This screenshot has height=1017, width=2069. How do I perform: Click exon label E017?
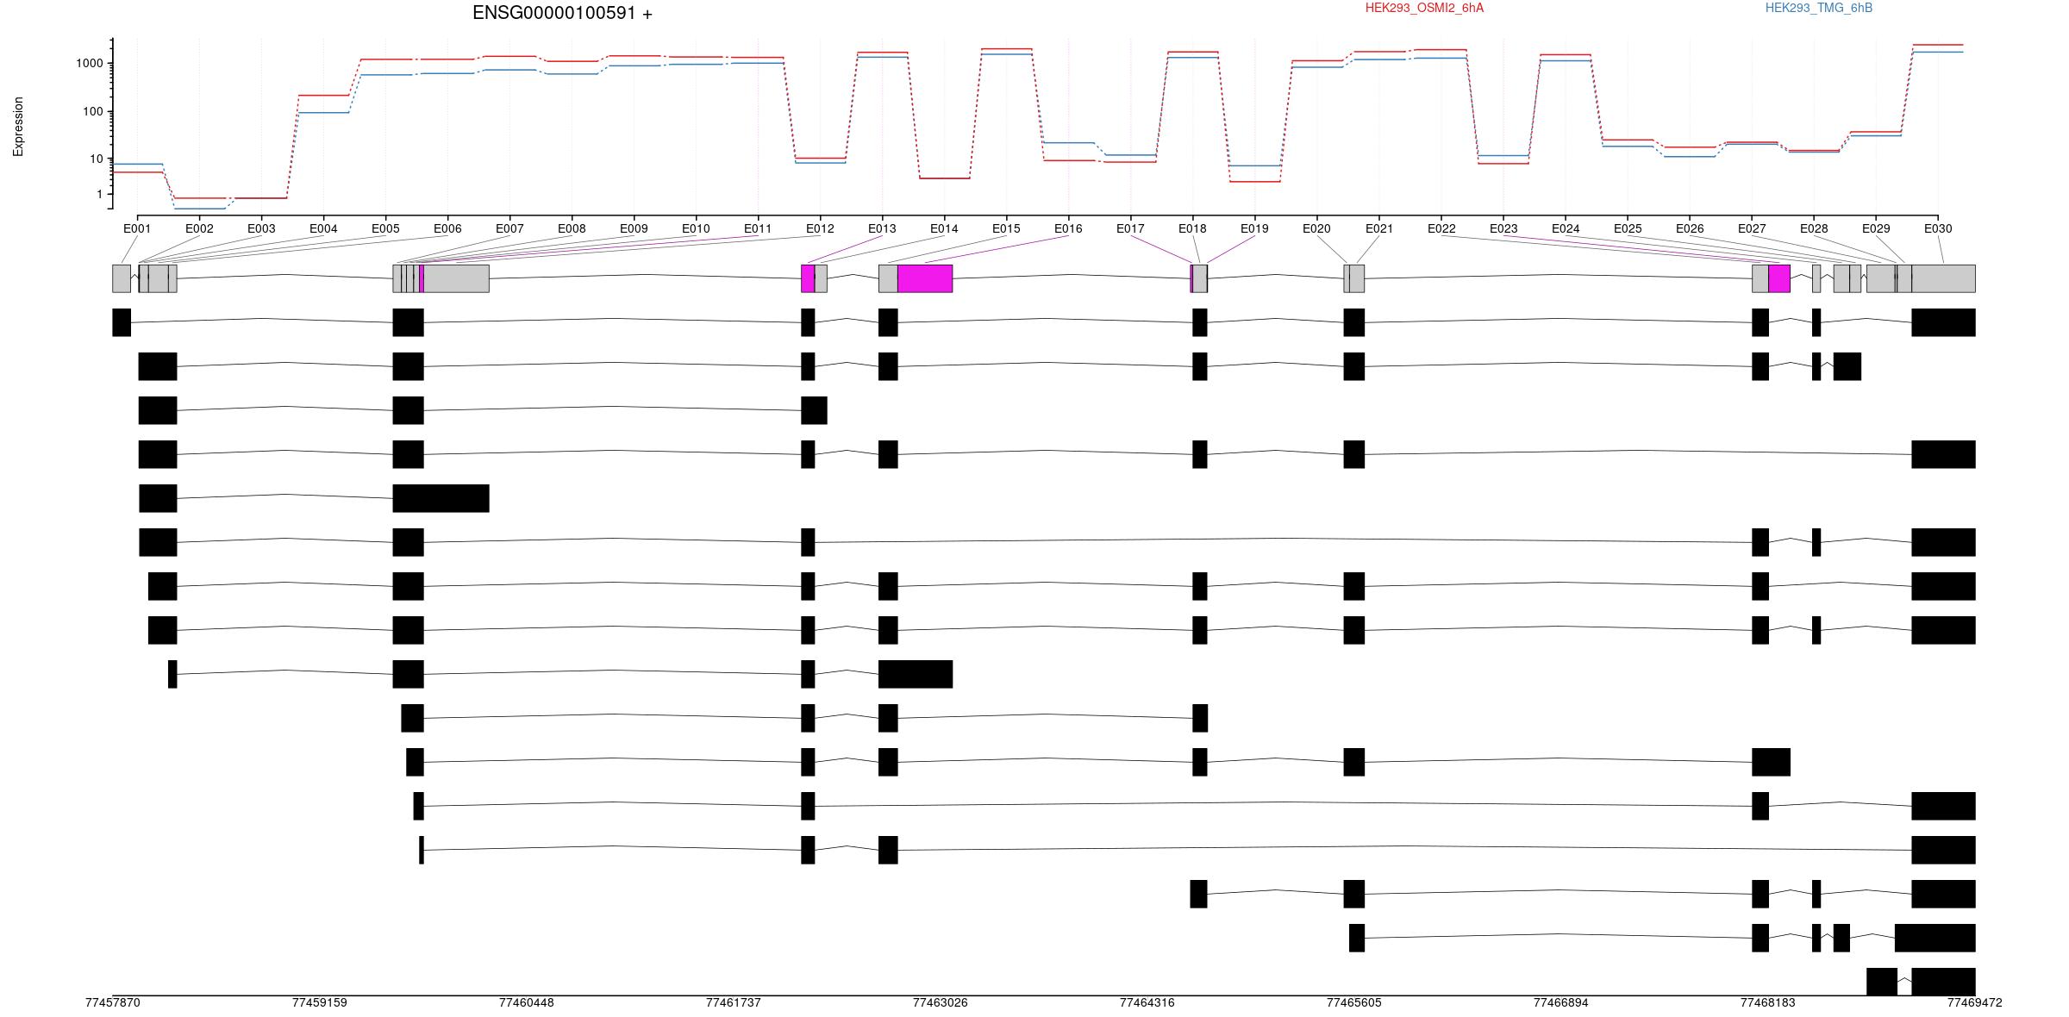tap(1130, 228)
